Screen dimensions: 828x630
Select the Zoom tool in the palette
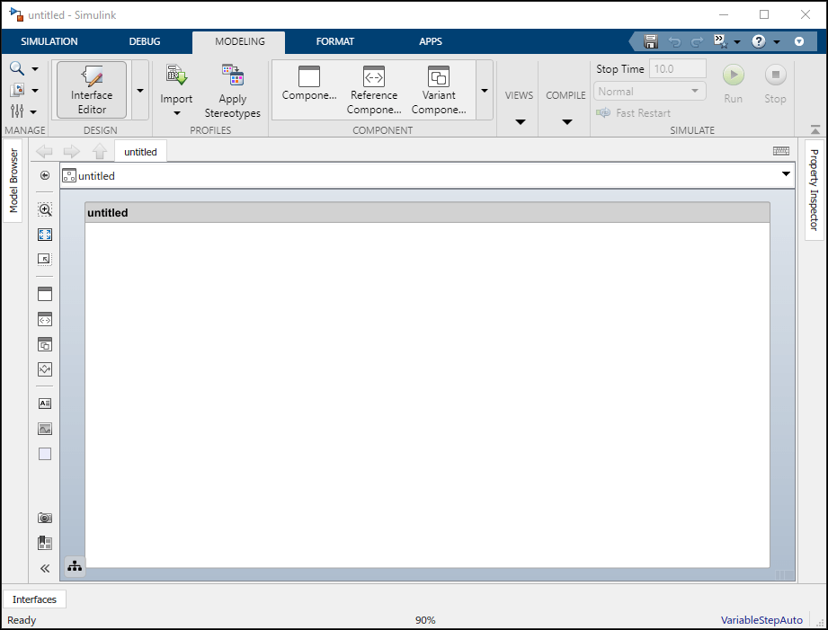pos(44,209)
